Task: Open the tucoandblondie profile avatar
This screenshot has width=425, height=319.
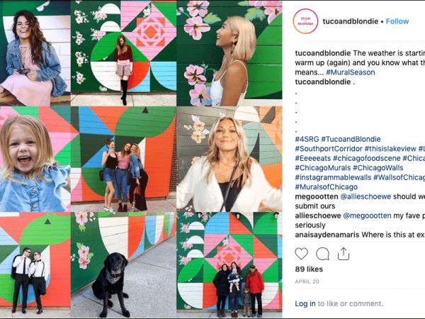Action: pyautogui.click(x=305, y=21)
